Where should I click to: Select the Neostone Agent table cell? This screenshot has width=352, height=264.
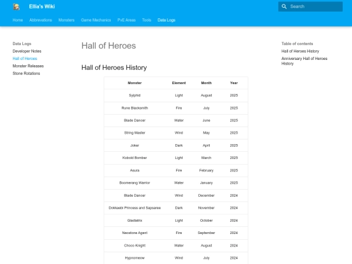click(x=135, y=233)
